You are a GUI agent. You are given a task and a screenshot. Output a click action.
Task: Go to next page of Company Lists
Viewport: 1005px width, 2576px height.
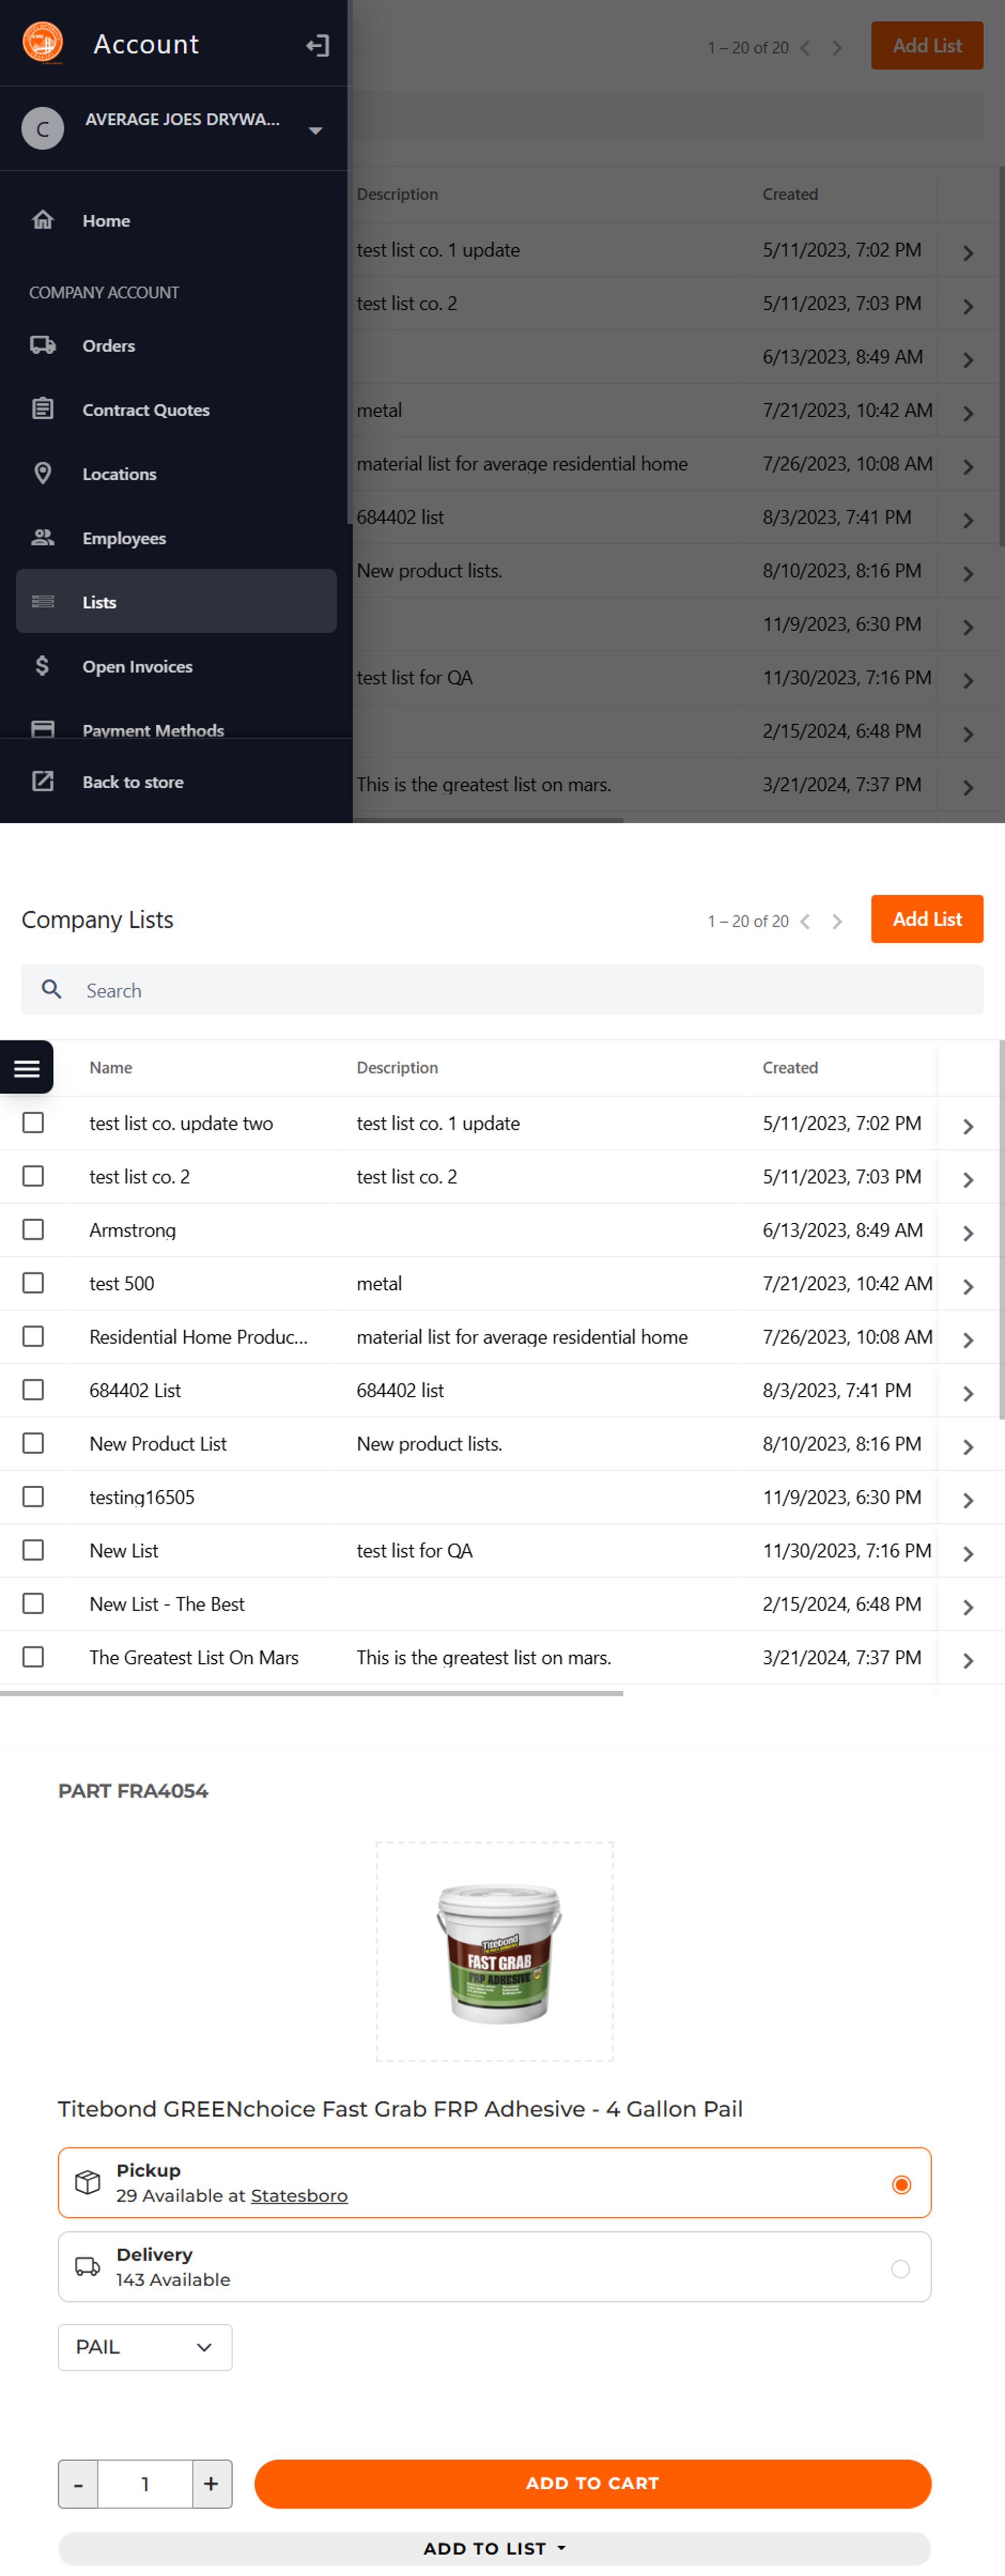pyautogui.click(x=837, y=921)
